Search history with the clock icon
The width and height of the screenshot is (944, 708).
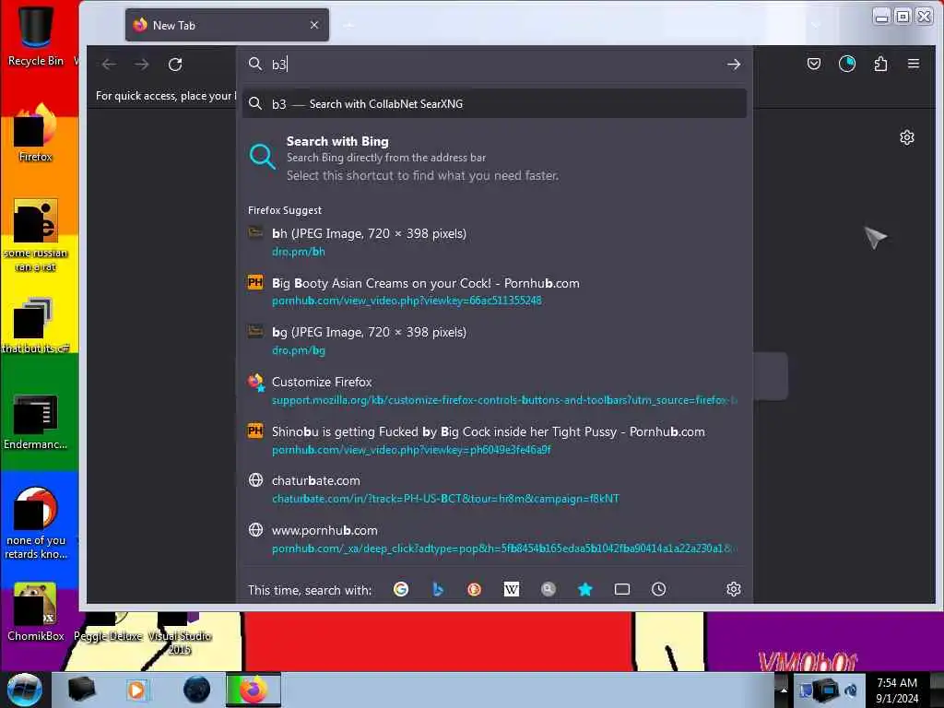click(658, 589)
